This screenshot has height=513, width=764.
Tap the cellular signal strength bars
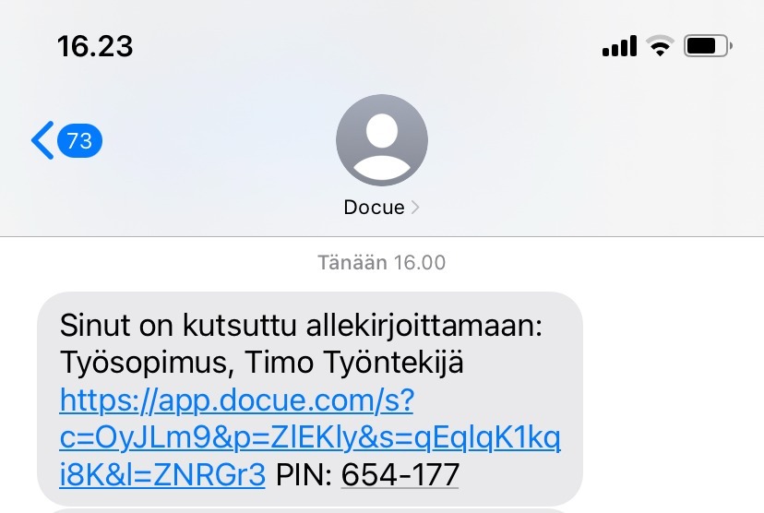click(619, 46)
